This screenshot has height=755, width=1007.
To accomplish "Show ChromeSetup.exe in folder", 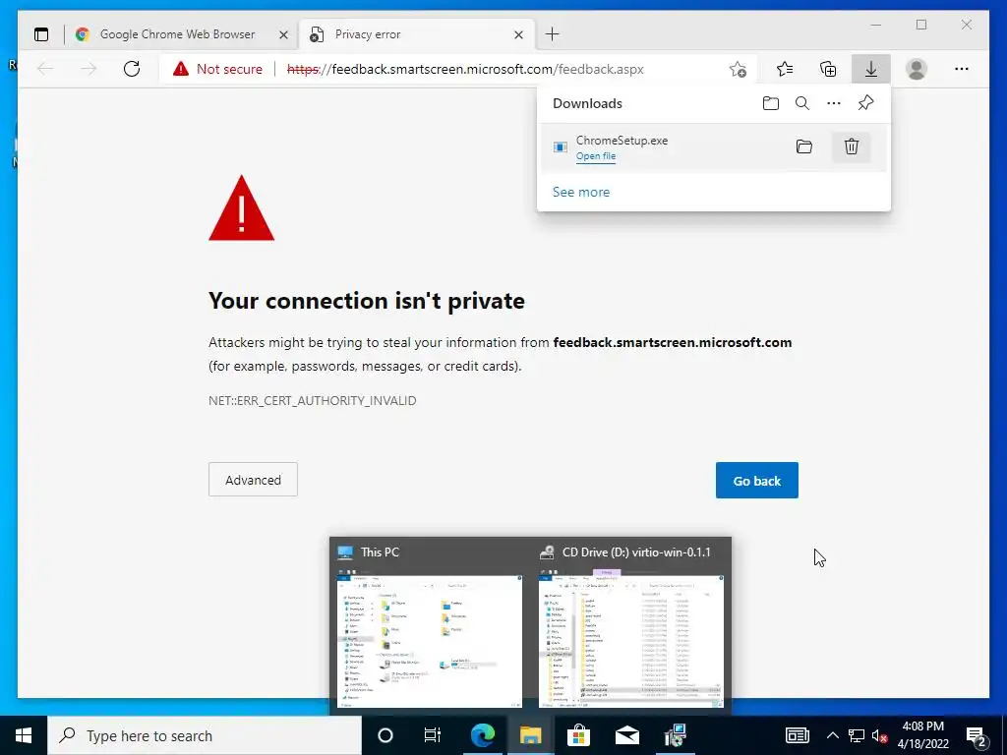I will tap(804, 146).
